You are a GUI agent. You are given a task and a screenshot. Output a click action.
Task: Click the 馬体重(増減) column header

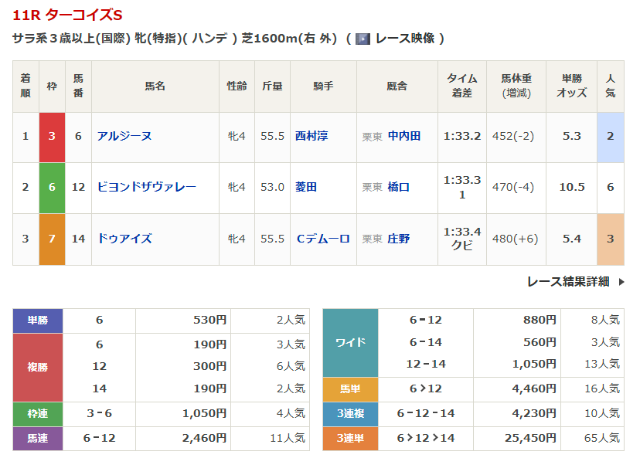click(516, 86)
